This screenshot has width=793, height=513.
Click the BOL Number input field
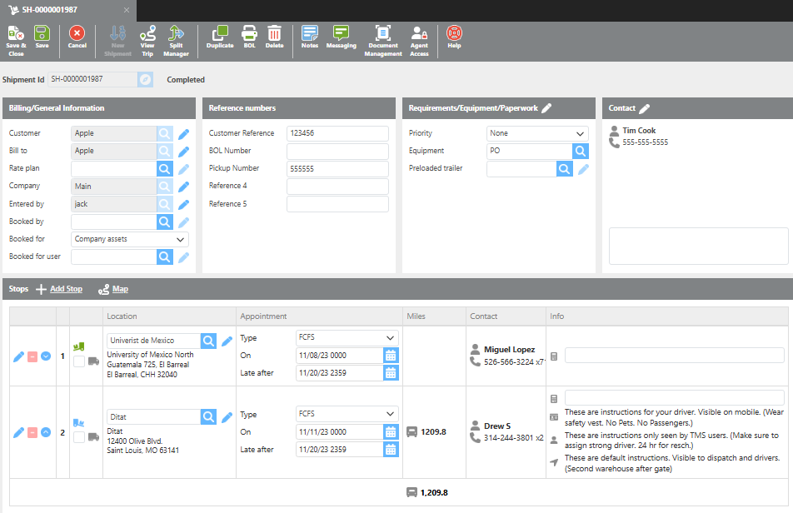tap(337, 151)
